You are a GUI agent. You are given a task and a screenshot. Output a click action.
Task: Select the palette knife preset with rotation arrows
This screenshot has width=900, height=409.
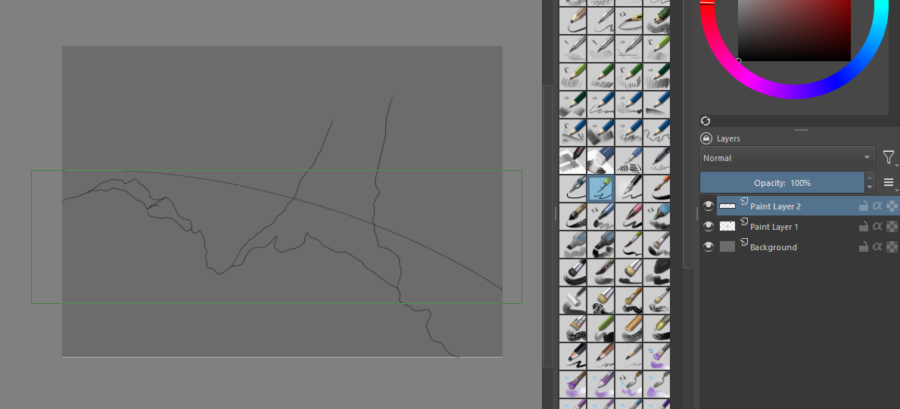(628, 384)
